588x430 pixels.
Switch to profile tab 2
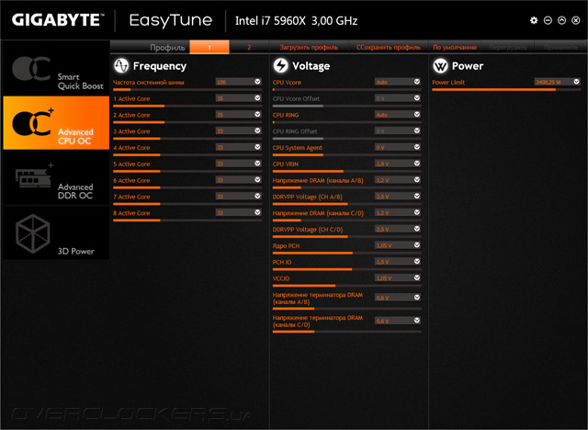(x=249, y=47)
